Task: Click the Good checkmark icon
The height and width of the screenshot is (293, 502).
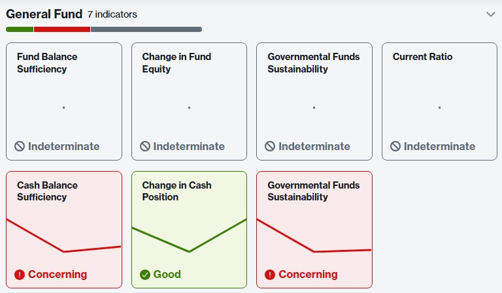Action: 145,275
